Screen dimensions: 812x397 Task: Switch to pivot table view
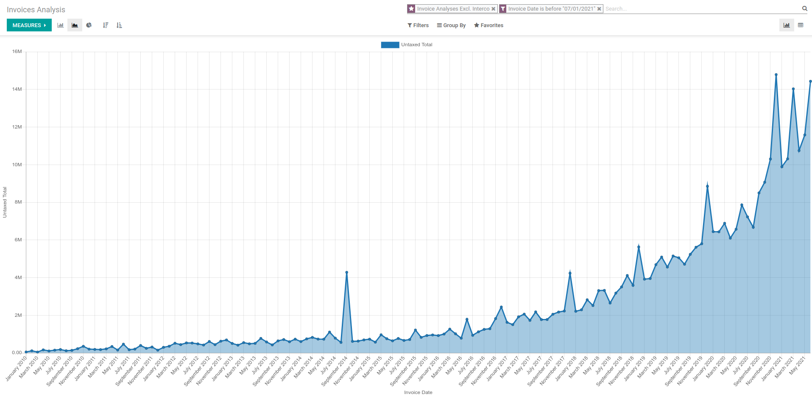click(801, 25)
